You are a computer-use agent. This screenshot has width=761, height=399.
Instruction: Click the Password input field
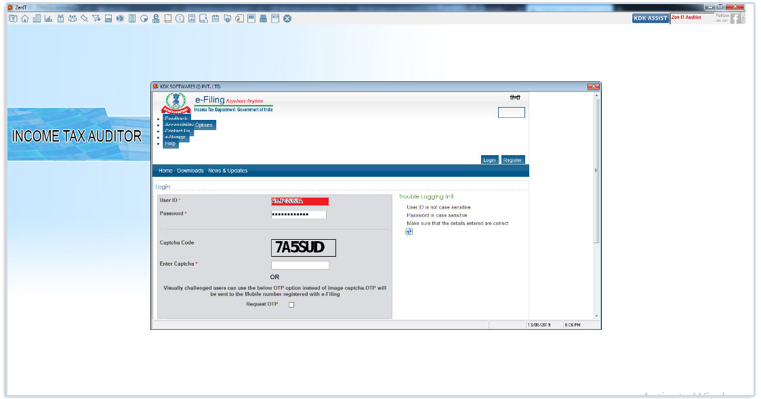298,215
